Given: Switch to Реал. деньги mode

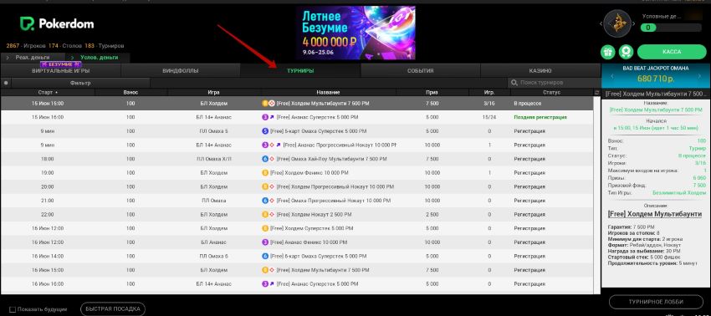Looking at the screenshot, I should (x=33, y=58).
